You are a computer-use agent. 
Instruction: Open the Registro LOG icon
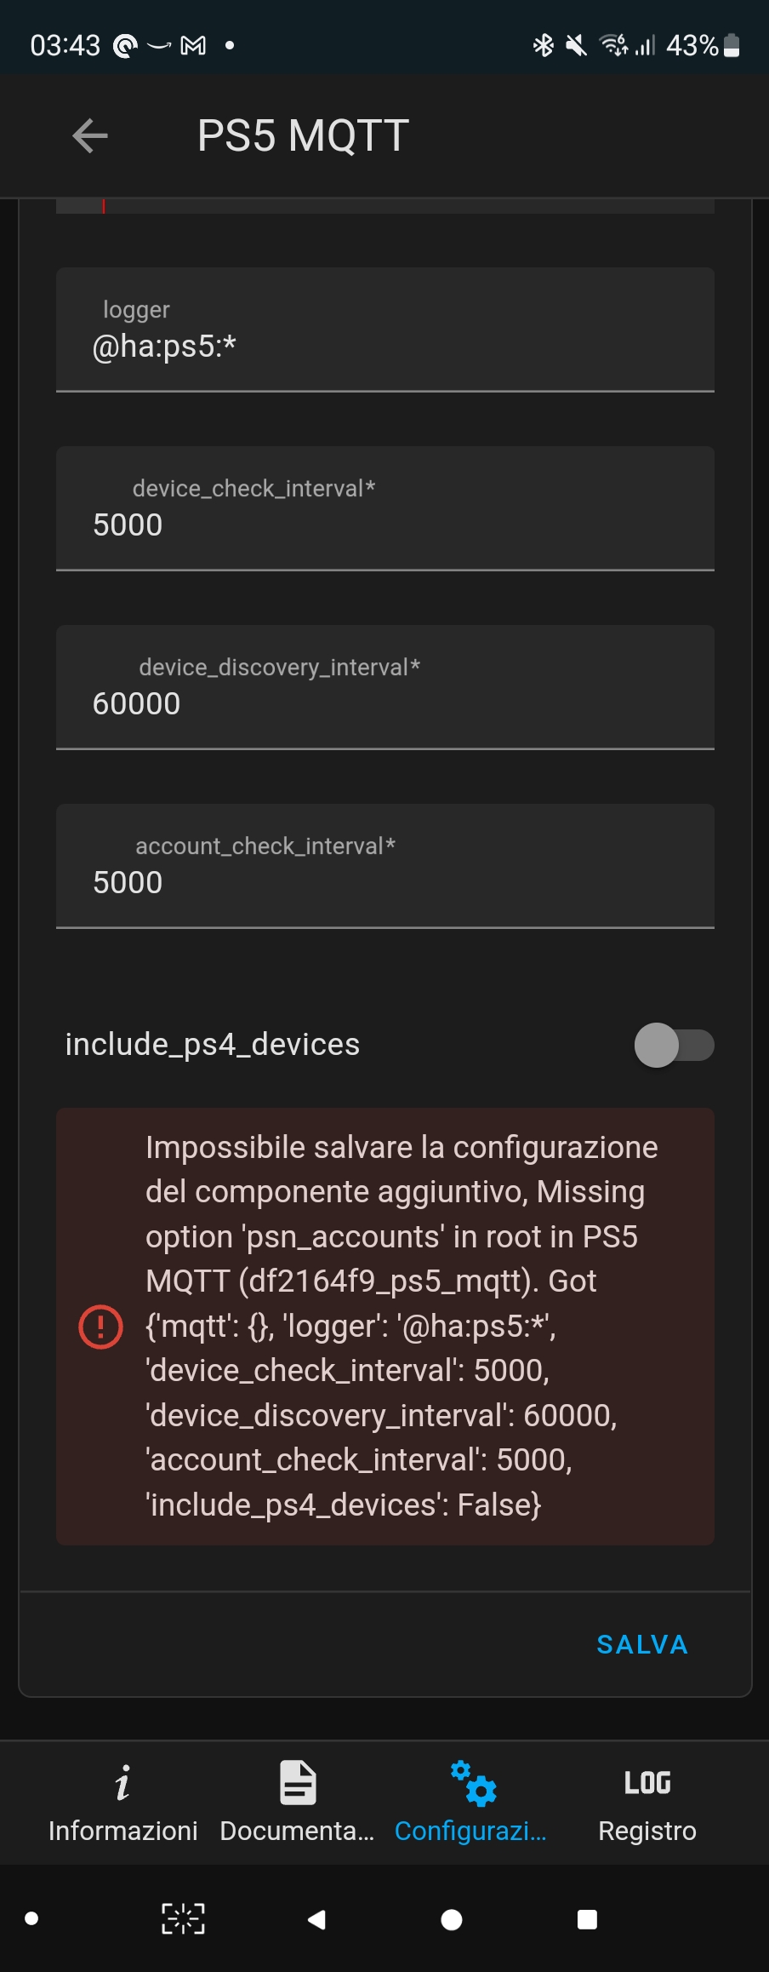647,1781
